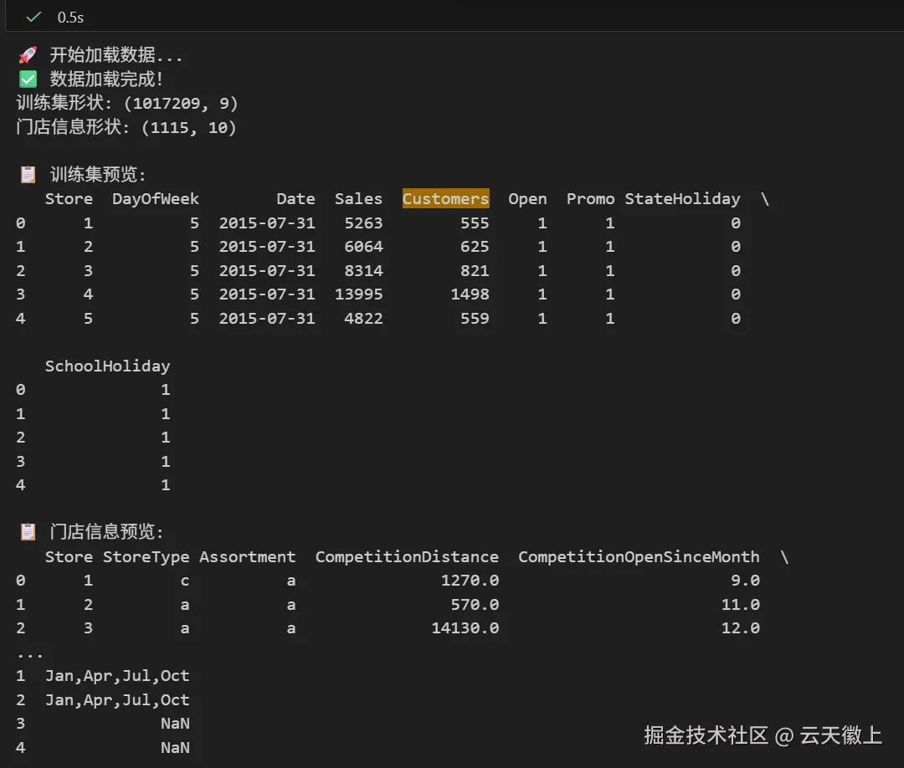Viewport: 904px width, 768px height.
Task: Click the CompetitionOpenSinceMonth column header
Action: point(639,557)
